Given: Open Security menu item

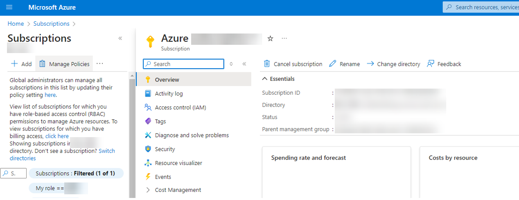Looking at the screenshot, I should [x=165, y=149].
